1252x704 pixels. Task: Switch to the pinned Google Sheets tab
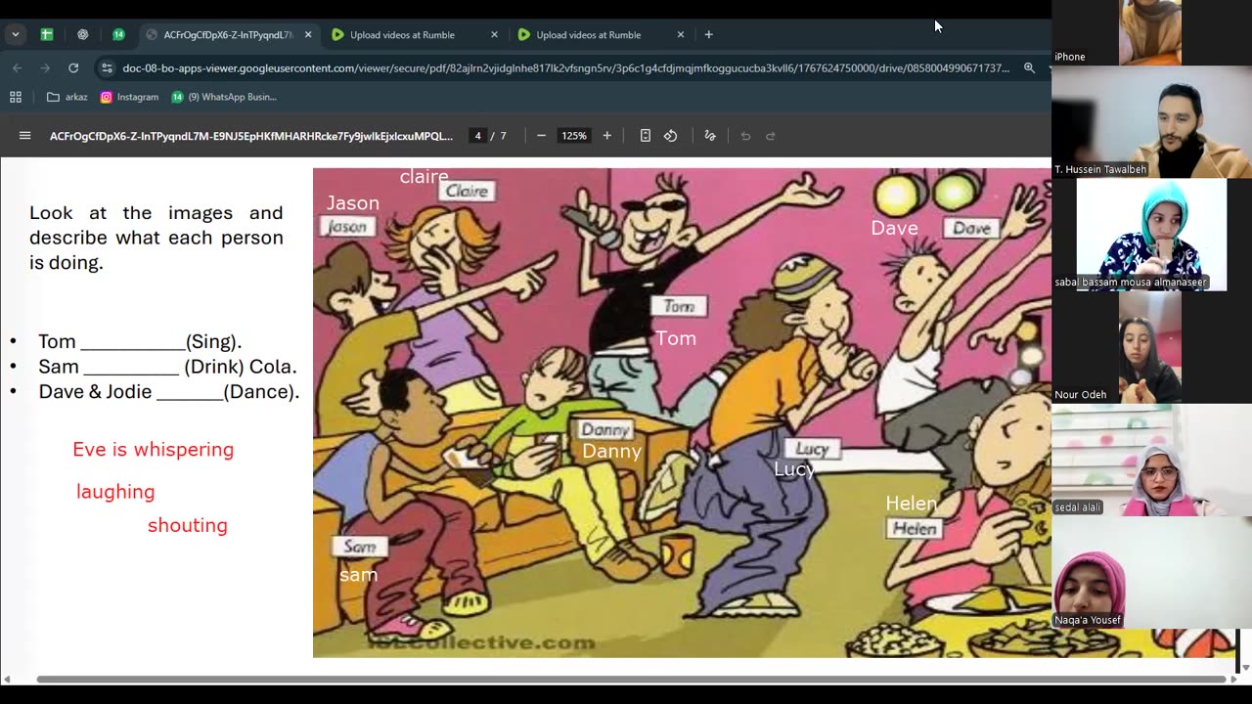click(x=46, y=34)
